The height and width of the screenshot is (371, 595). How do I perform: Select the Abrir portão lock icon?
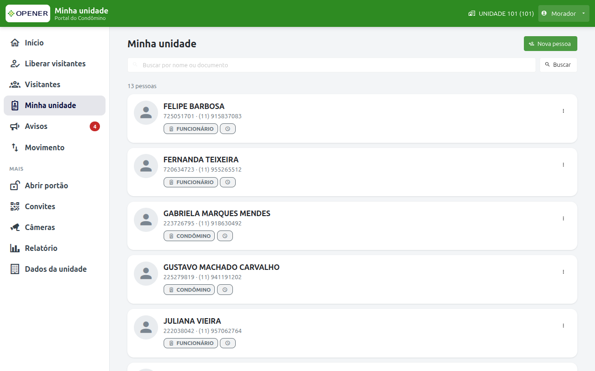point(15,185)
